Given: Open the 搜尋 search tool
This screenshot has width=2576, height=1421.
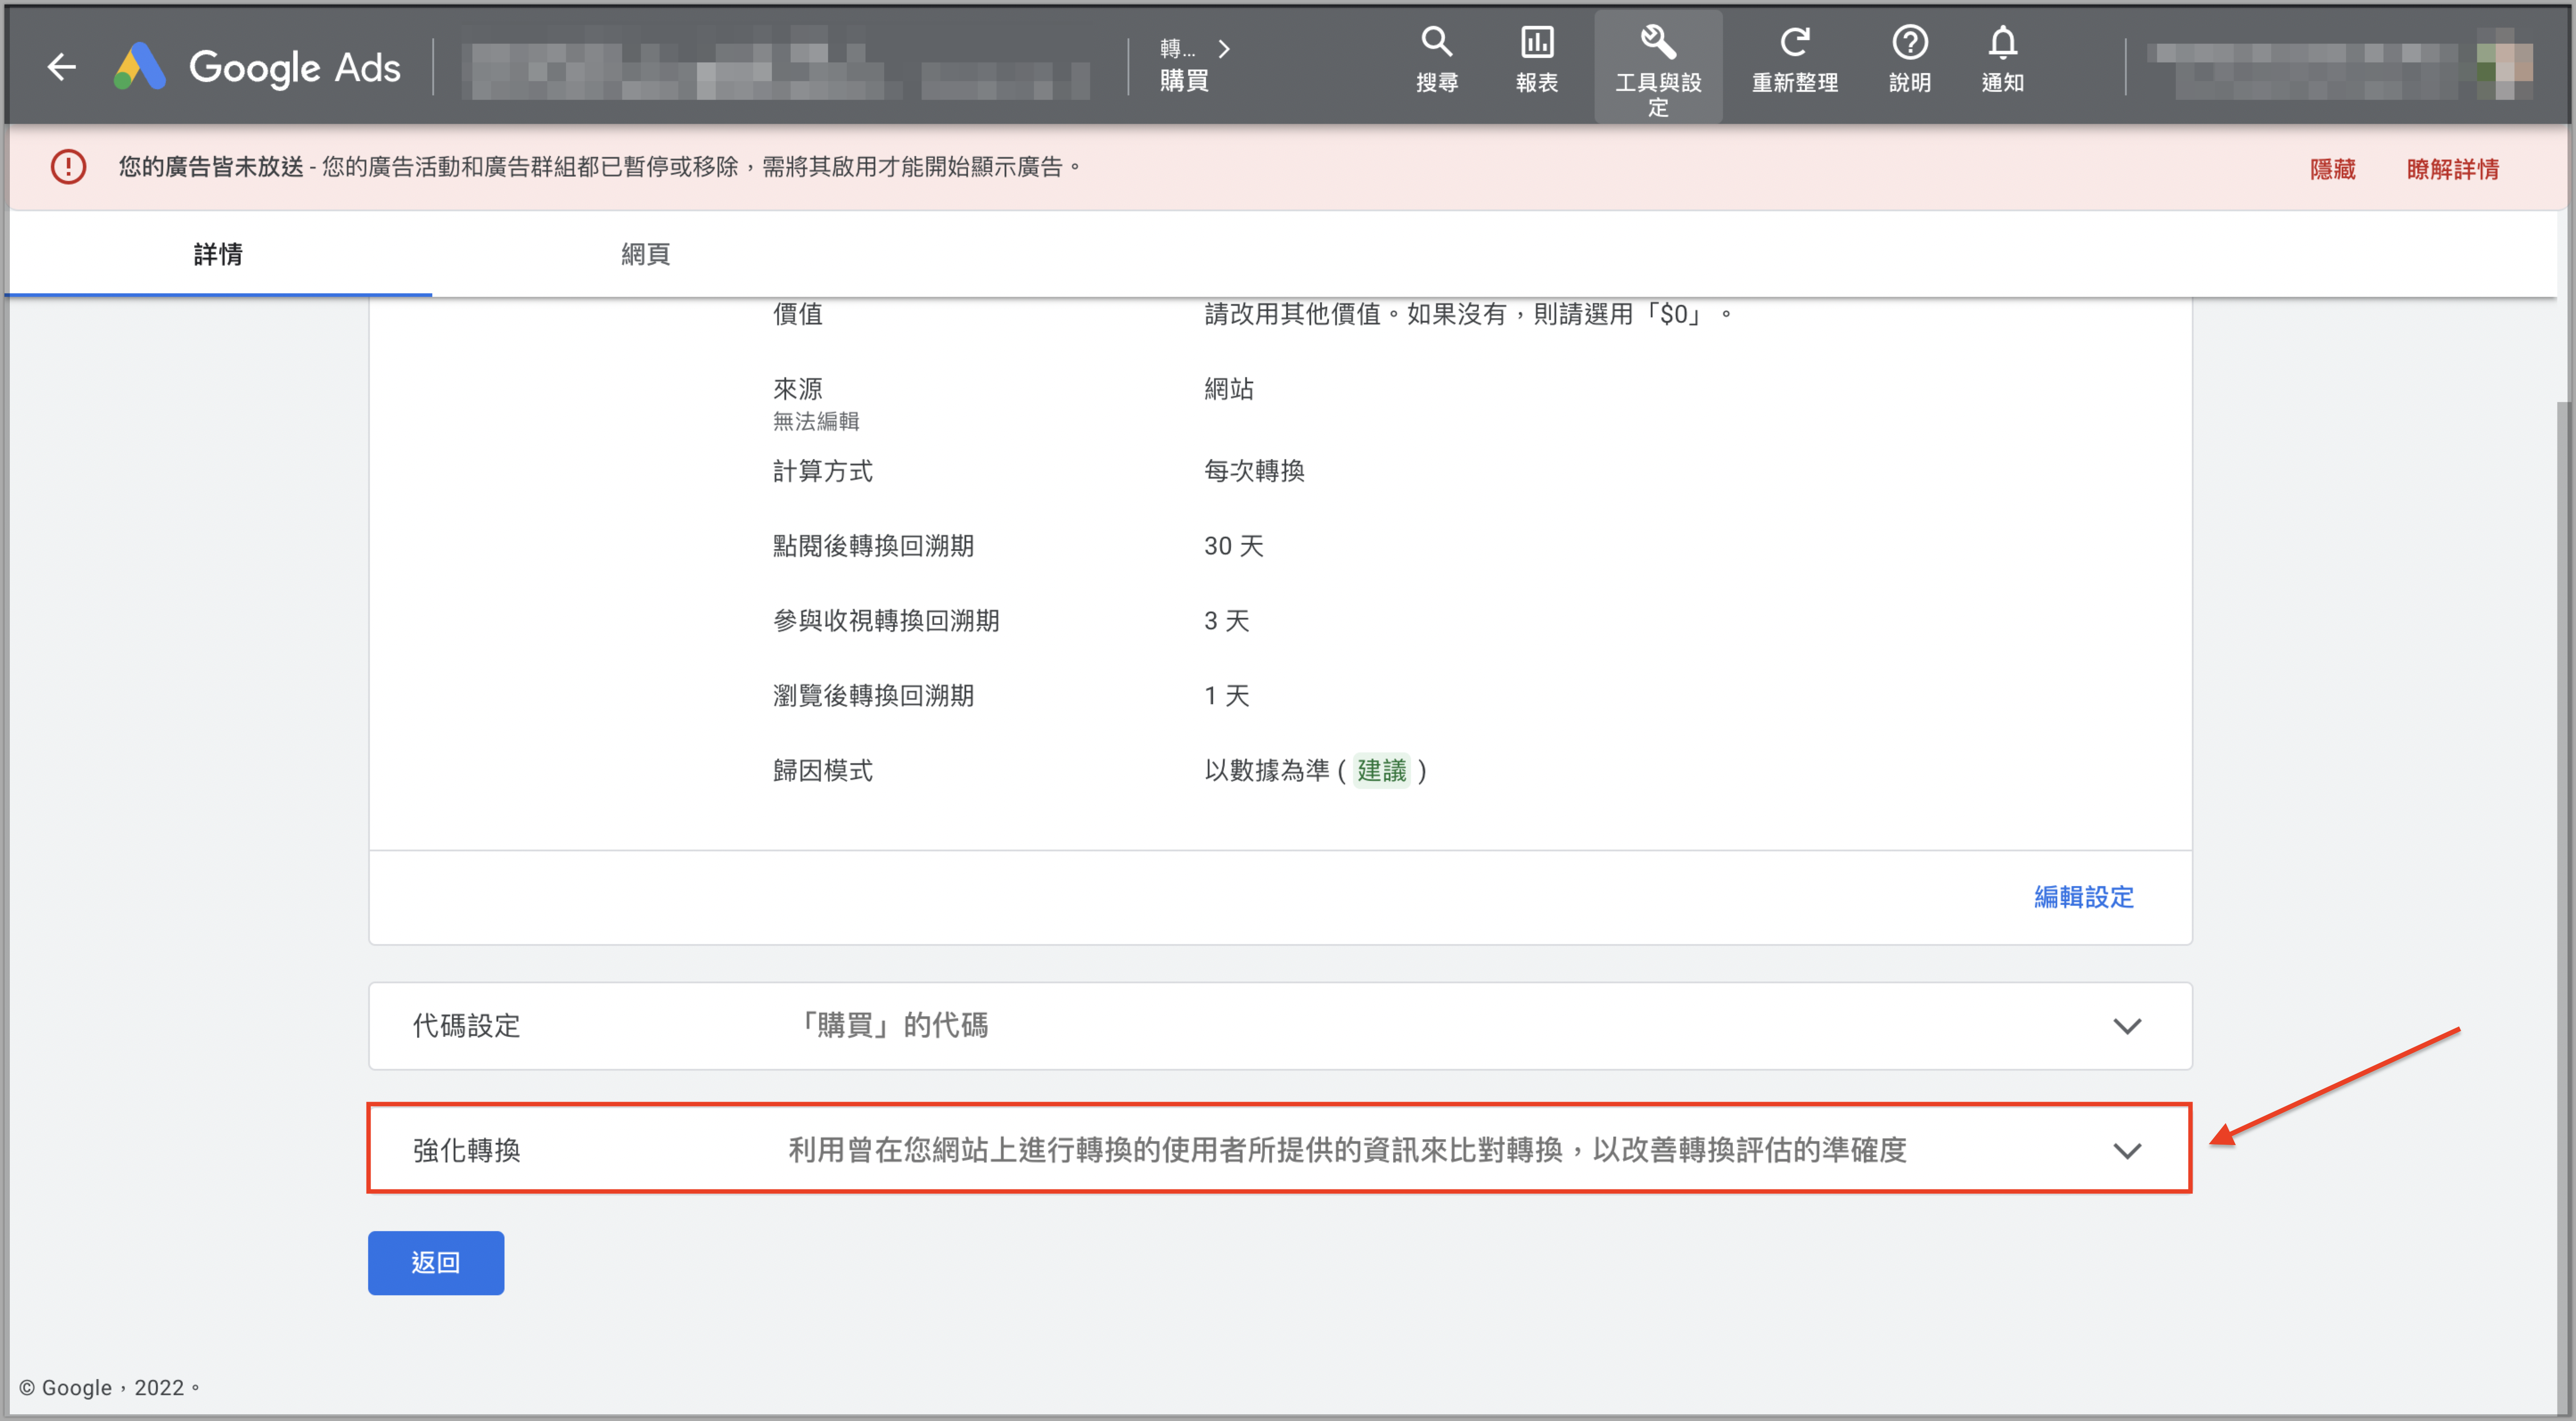Looking at the screenshot, I should pyautogui.click(x=1436, y=60).
